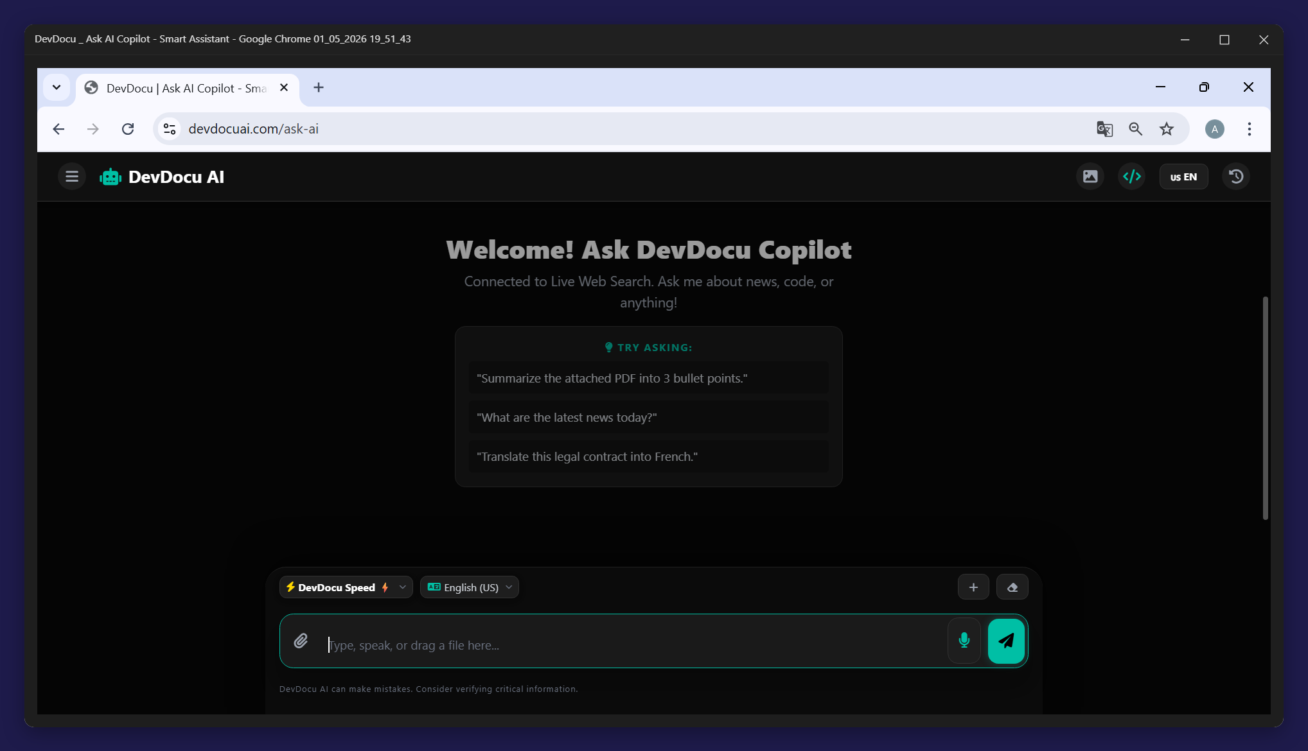
Task: Go back with the browser back arrow
Action: [x=58, y=129]
